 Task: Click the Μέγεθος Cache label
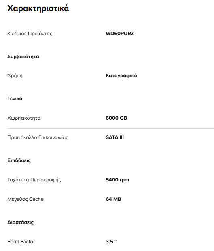tap(25, 199)
